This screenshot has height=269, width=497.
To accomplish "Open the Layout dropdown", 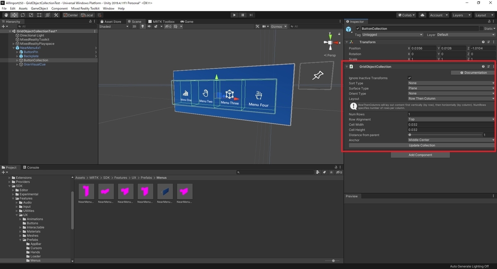I will (x=484, y=15).
